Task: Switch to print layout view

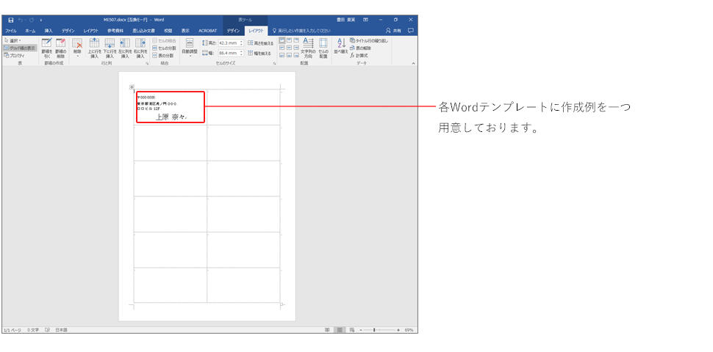Action: point(339,330)
